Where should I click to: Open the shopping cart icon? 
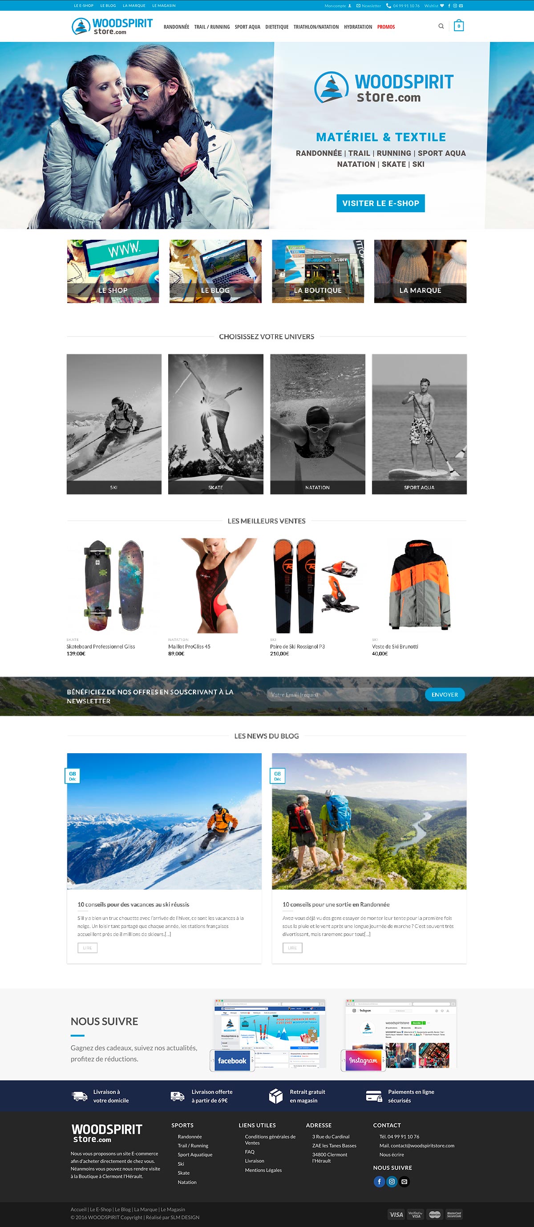[458, 26]
